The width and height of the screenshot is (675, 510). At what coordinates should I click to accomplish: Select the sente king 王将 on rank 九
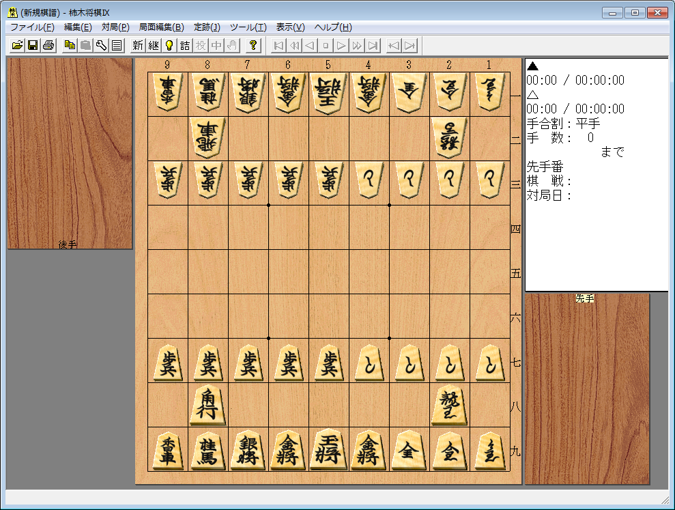click(328, 450)
